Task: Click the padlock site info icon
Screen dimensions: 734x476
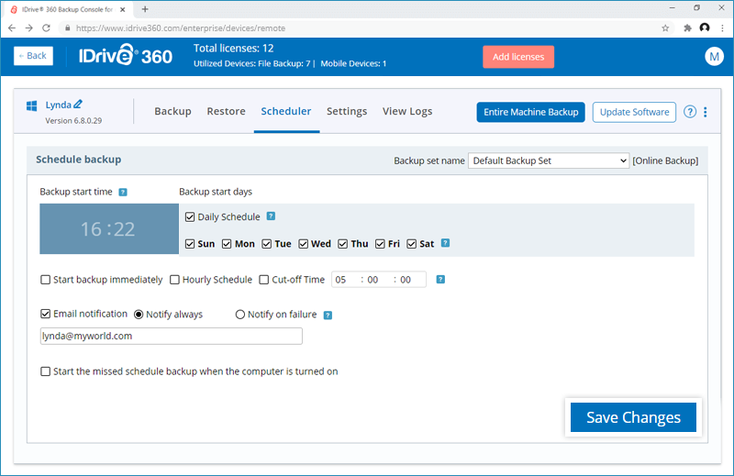Action: [67, 28]
